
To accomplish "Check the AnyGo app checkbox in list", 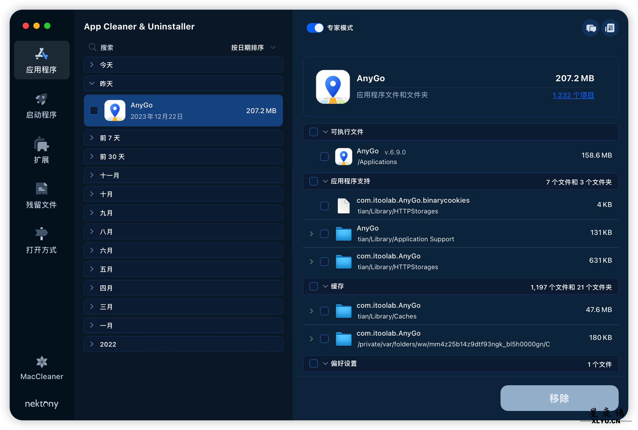I will coord(94,110).
